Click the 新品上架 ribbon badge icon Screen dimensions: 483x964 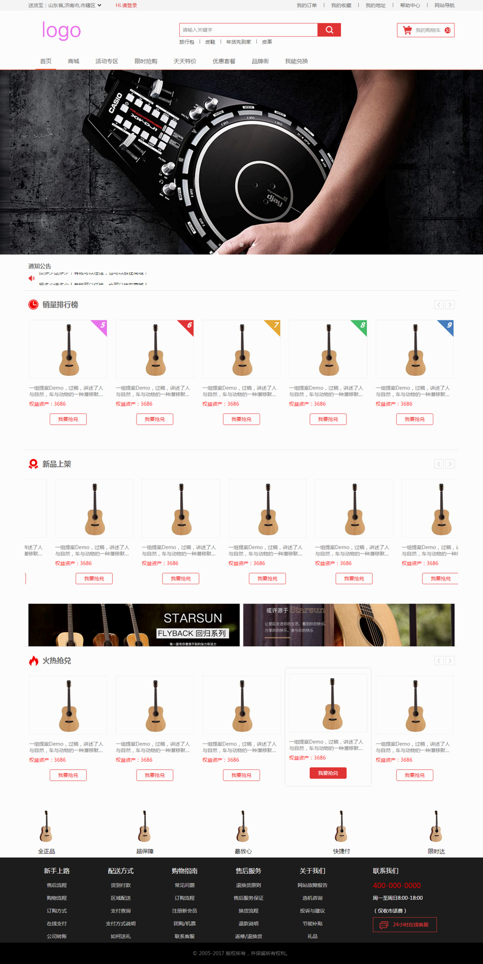coord(33,464)
